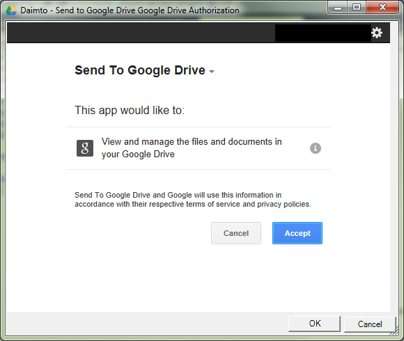The width and height of the screenshot is (404, 341).
Task: Click the 'Send To Google Drive' heading
Action: point(140,70)
